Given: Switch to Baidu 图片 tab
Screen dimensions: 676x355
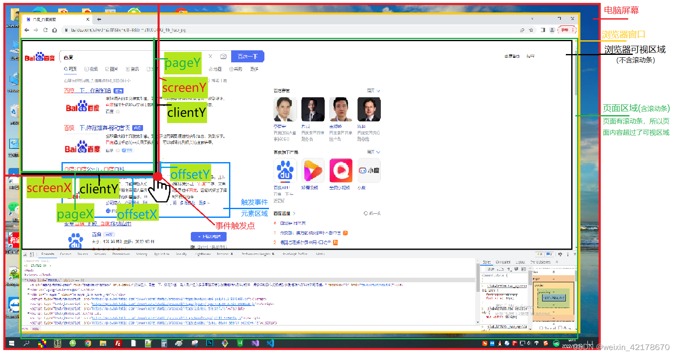Looking at the screenshot, I should 111,69.
